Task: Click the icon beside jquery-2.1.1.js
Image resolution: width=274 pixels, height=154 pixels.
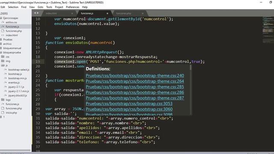Action: click(x=6, y=87)
